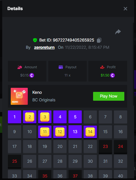Viewport: 136px width, 180px height.
Task: Click the Bet ID number text
Action: click(73, 40)
